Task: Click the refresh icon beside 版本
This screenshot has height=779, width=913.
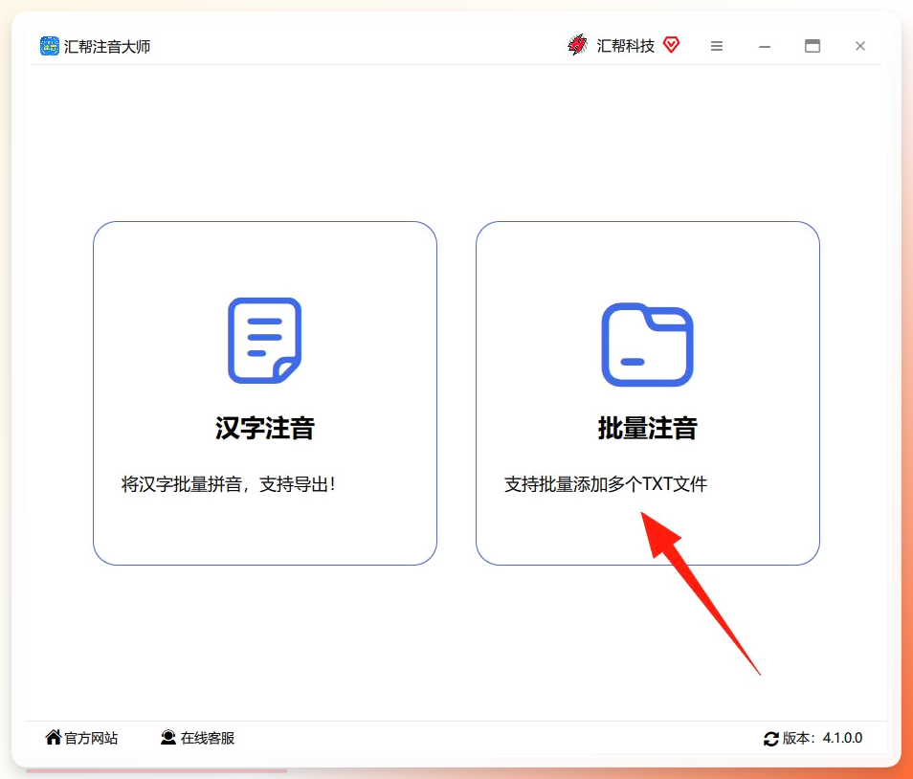Action: point(771,739)
